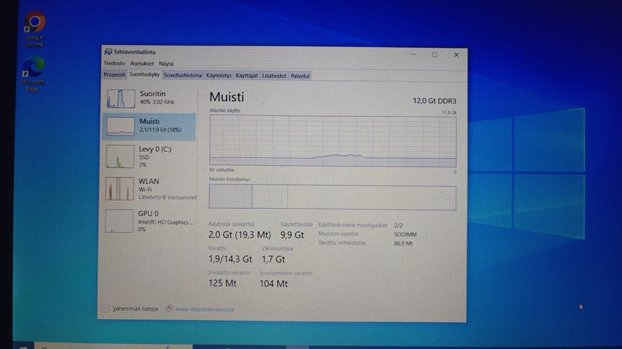Click the Muistin koostumus bar

[x=332, y=198]
